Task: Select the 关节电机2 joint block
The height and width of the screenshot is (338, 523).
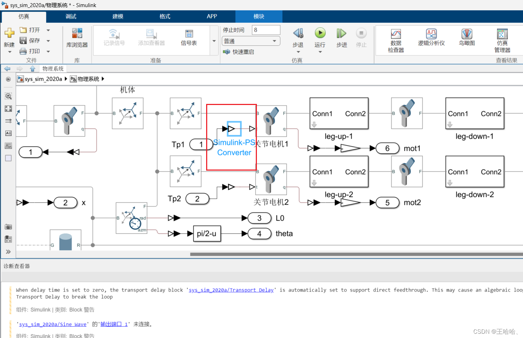Action: click(271, 179)
